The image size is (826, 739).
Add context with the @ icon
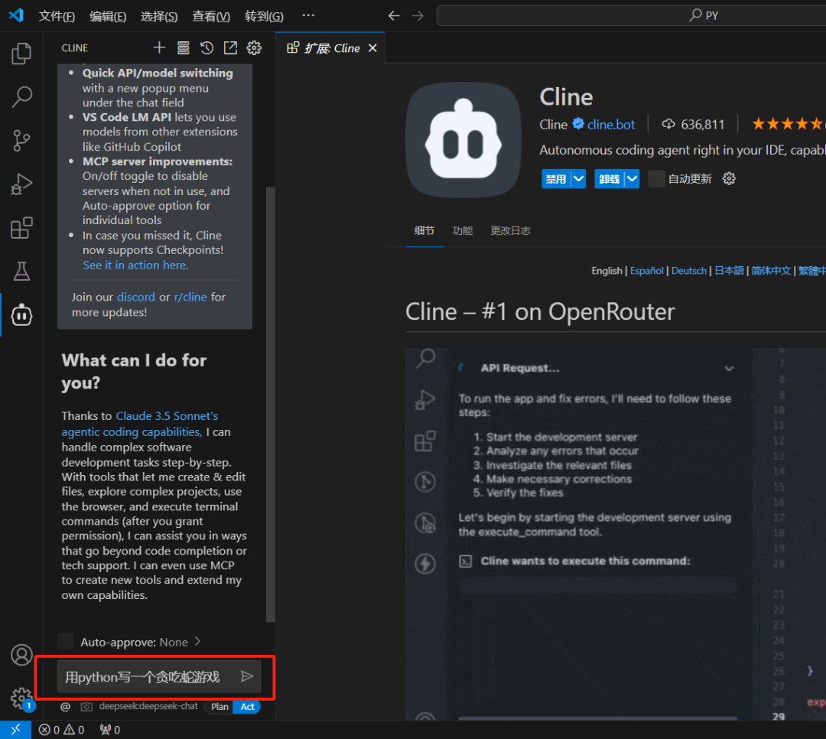coord(65,707)
